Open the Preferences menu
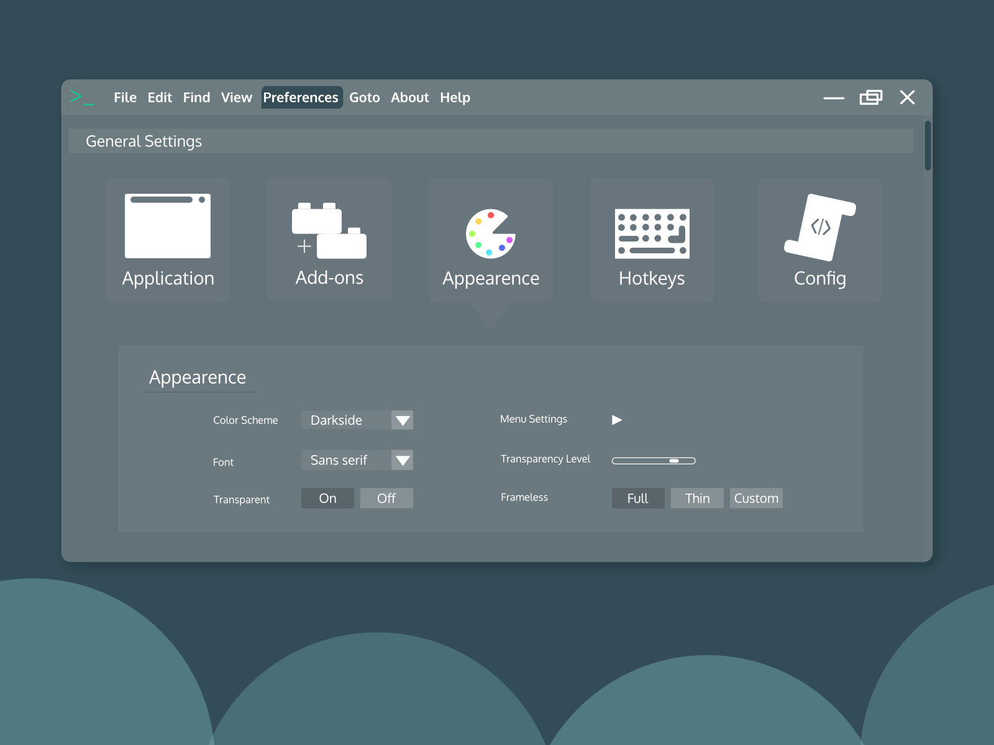994x745 pixels. tap(302, 97)
